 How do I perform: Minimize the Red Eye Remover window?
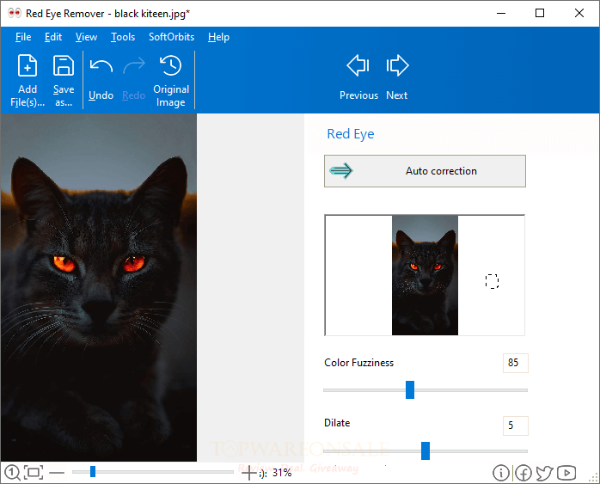pos(501,13)
